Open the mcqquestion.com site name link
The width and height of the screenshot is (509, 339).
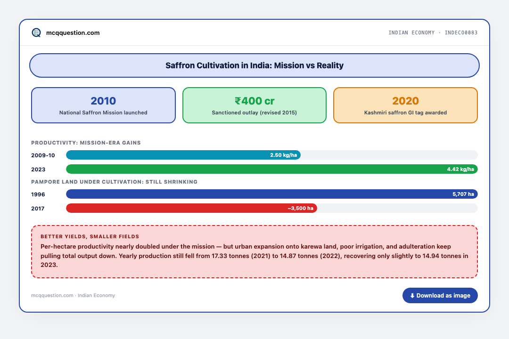[x=73, y=33]
